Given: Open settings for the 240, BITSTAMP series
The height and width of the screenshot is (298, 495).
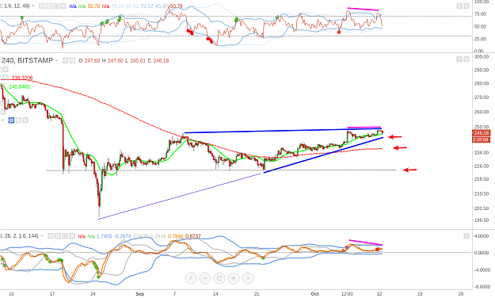Looking at the screenshot, I should (x=72, y=60).
